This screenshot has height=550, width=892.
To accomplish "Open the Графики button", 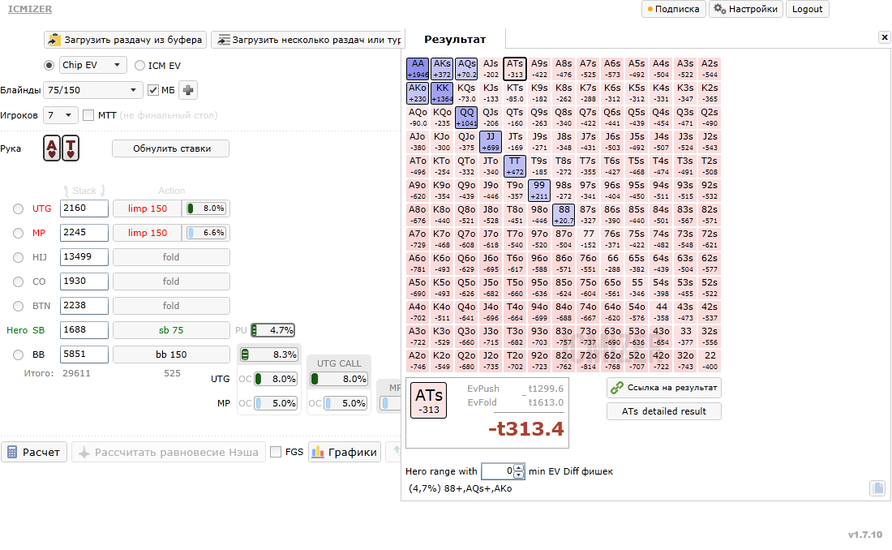I will [x=345, y=452].
